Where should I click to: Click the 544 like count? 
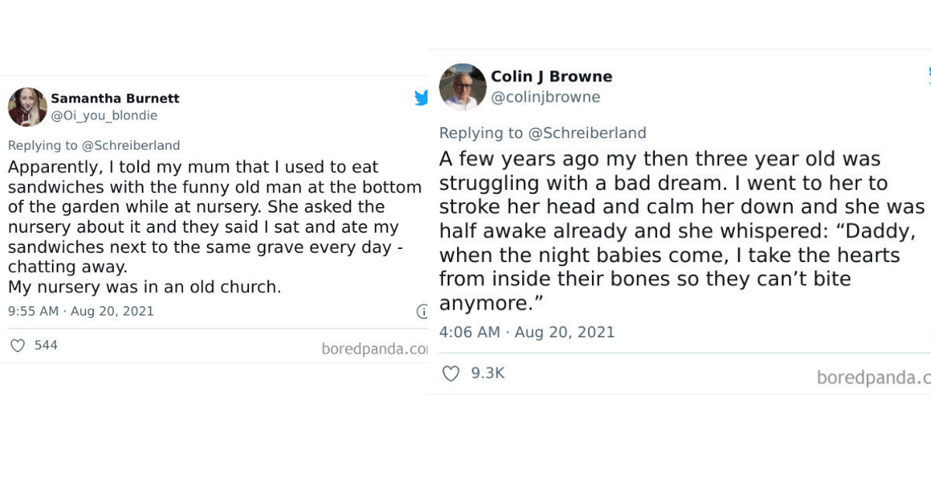tap(47, 345)
